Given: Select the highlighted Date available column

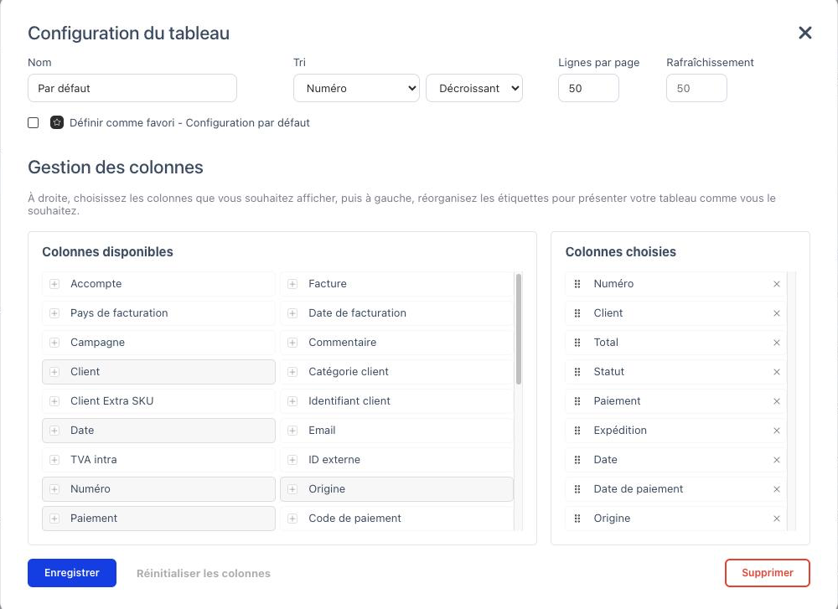Looking at the screenshot, I should [158, 431].
